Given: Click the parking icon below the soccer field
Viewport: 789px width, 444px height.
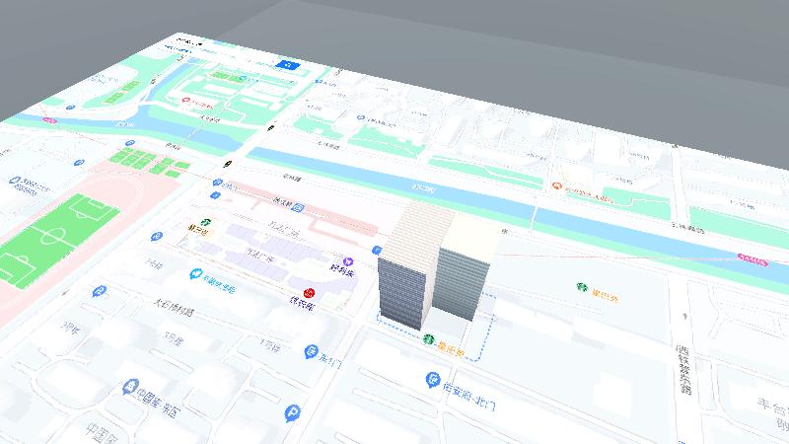Looking at the screenshot, I should coord(99,291).
